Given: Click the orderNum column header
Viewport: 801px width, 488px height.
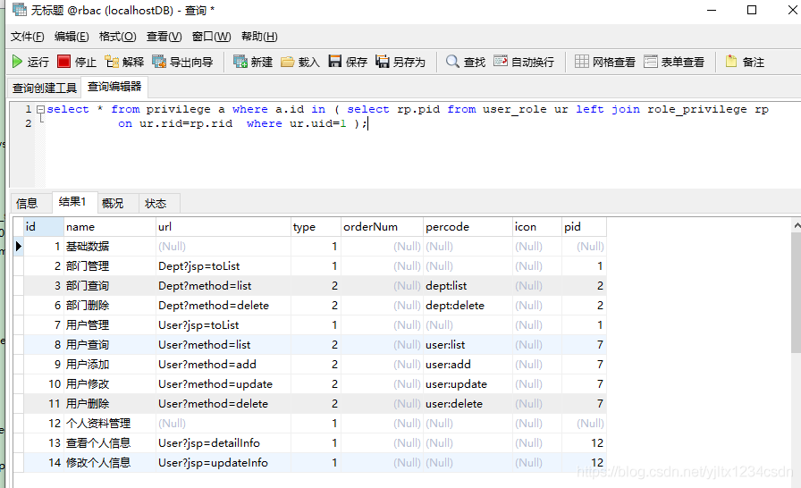Looking at the screenshot, I should click(x=382, y=227).
